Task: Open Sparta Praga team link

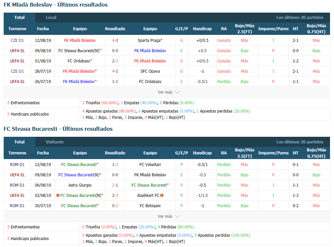Action: coord(150,41)
